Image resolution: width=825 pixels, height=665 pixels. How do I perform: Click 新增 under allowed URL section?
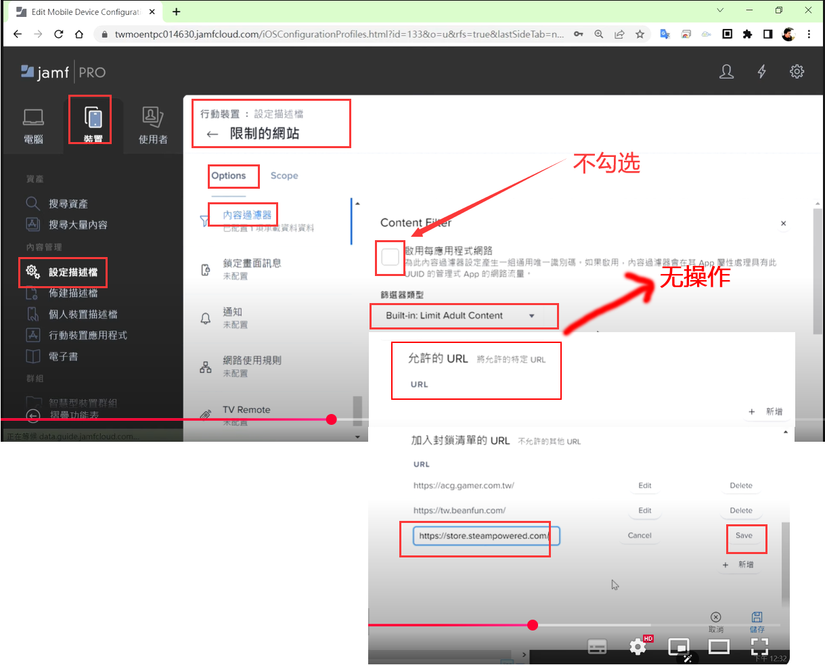pyautogui.click(x=766, y=411)
